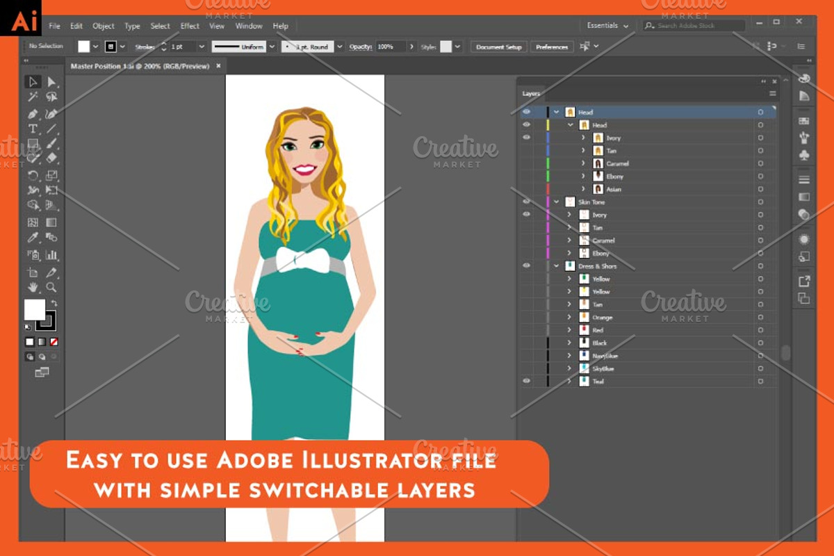Screen dimensions: 834x556
Task: Select the Free Transform tool
Action: click(x=51, y=190)
